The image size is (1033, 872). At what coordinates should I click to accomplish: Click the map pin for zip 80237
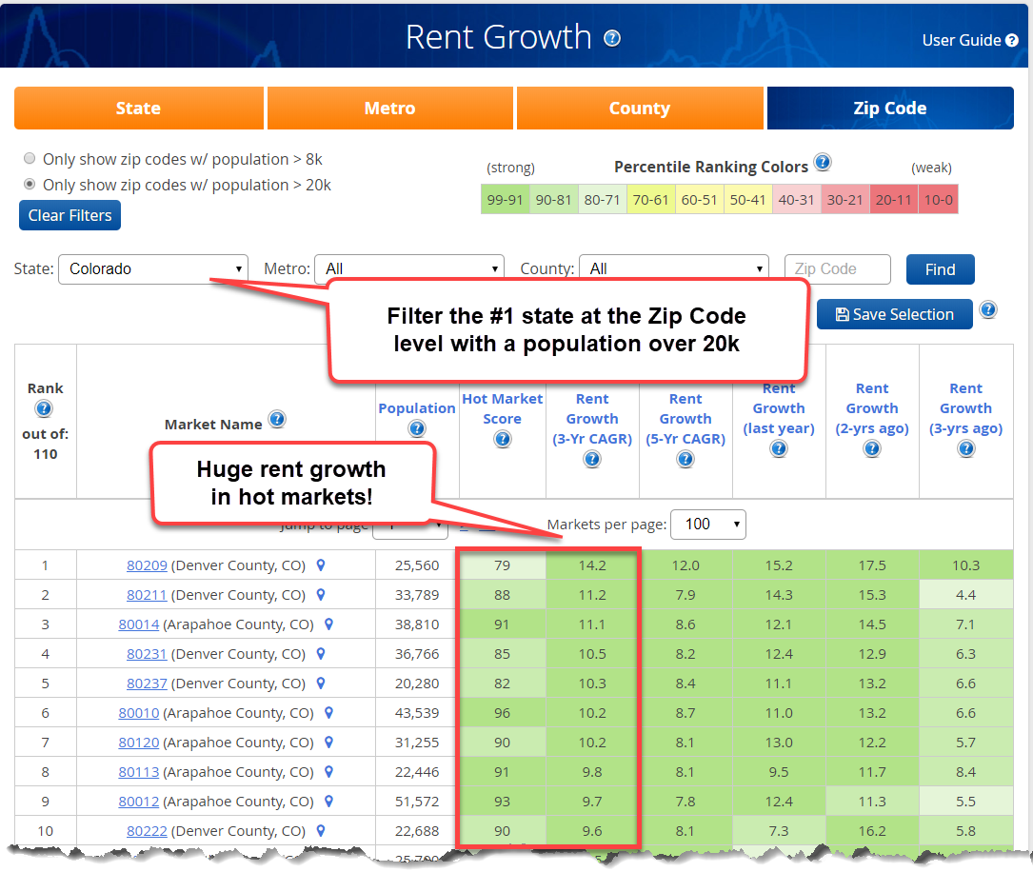tap(321, 683)
